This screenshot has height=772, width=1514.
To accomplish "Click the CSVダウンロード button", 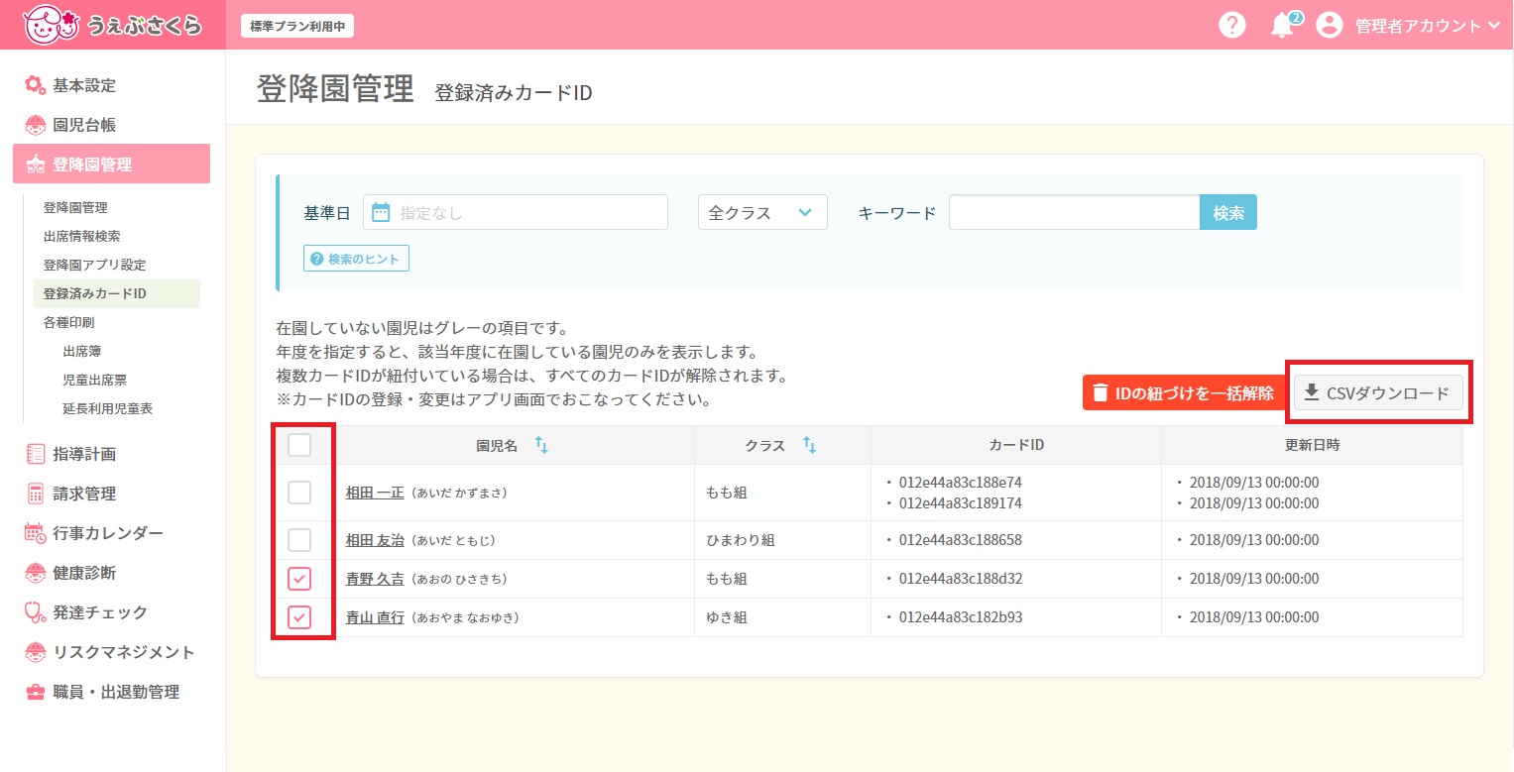I will [1378, 393].
